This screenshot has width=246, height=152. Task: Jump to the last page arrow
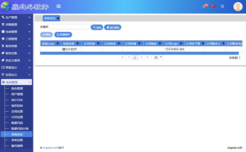148,57
